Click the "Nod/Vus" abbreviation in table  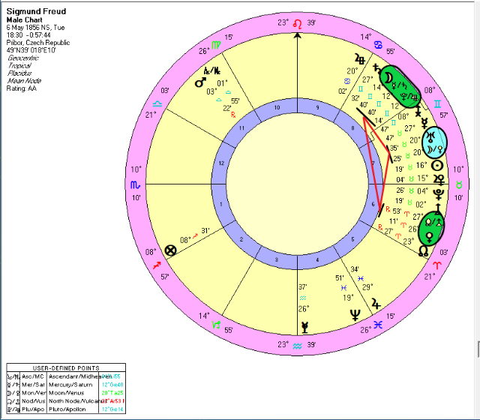[33, 401]
